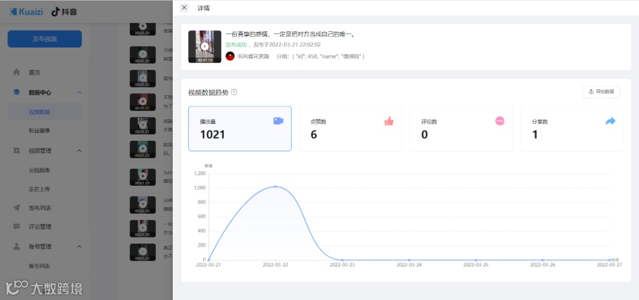Image resolution: width=639 pixels, height=300 pixels.
Task: Select the 播放量 metric card
Action: pyautogui.click(x=240, y=129)
